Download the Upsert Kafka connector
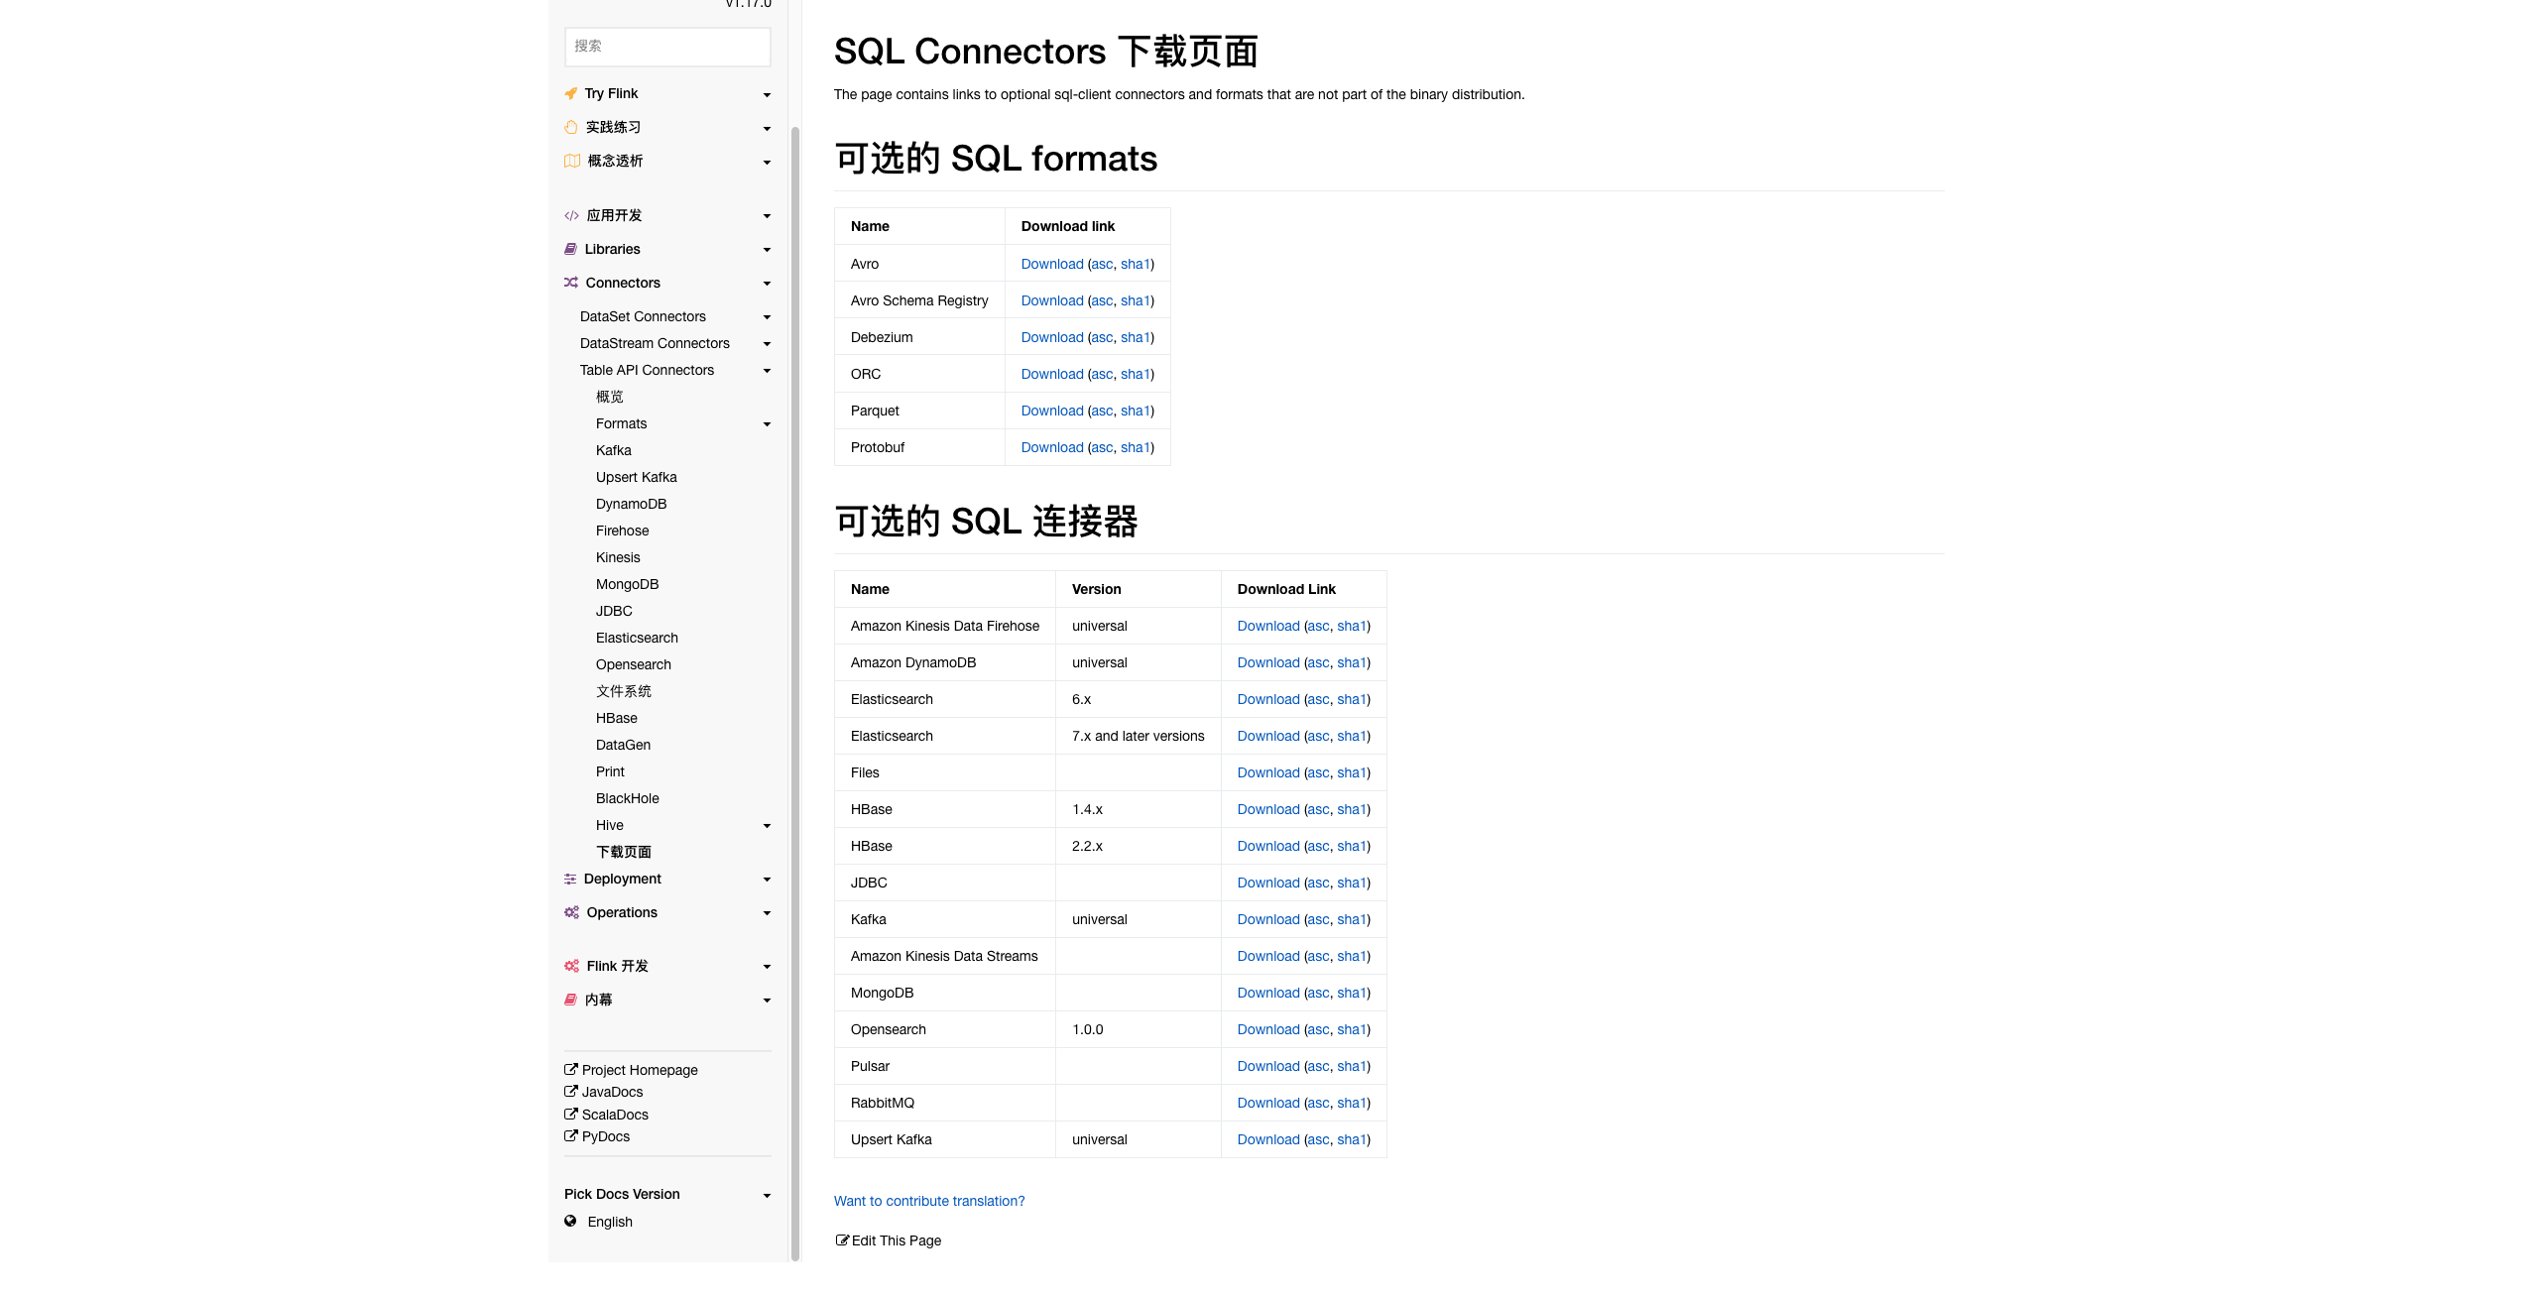The image size is (2524, 1297). pyautogui.click(x=1267, y=1139)
